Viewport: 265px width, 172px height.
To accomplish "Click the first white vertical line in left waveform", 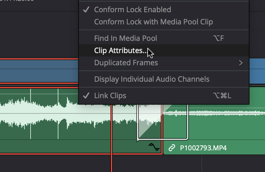I will (31, 113).
